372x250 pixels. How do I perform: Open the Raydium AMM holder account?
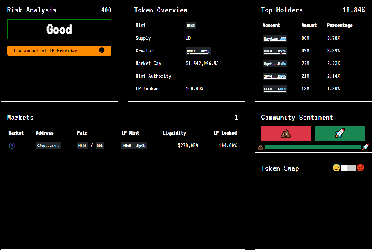(275, 38)
